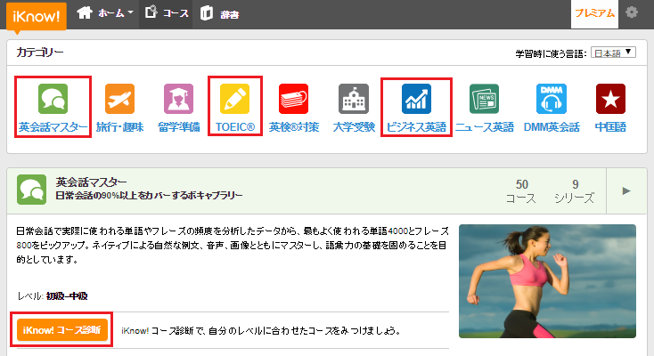This screenshot has width=654, height=356.
Task: Choose the 留学準備 graduate icon
Action: (x=178, y=99)
